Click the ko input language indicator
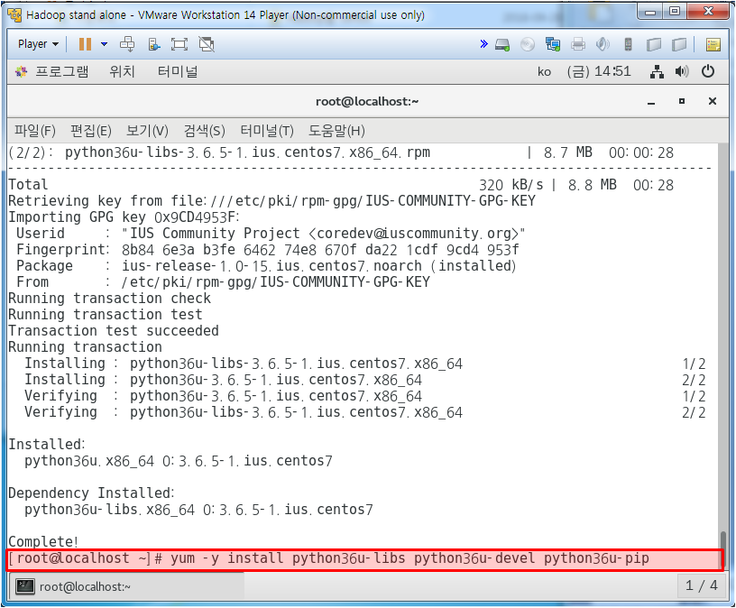736x608 pixels. (544, 71)
